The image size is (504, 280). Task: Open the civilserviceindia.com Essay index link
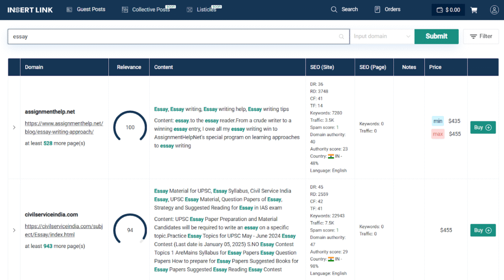coord(63,230)
